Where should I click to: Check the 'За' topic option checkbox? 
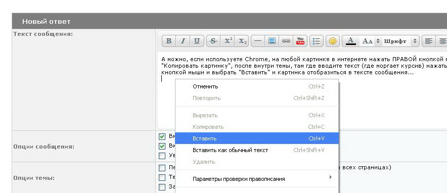coord(162,187)
